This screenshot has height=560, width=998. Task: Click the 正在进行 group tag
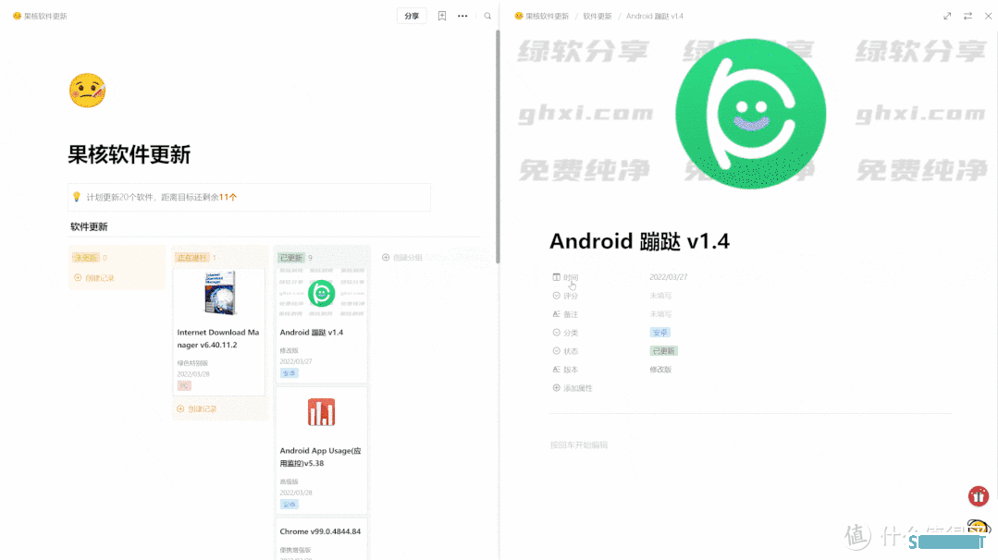click(x=191, y=258)
